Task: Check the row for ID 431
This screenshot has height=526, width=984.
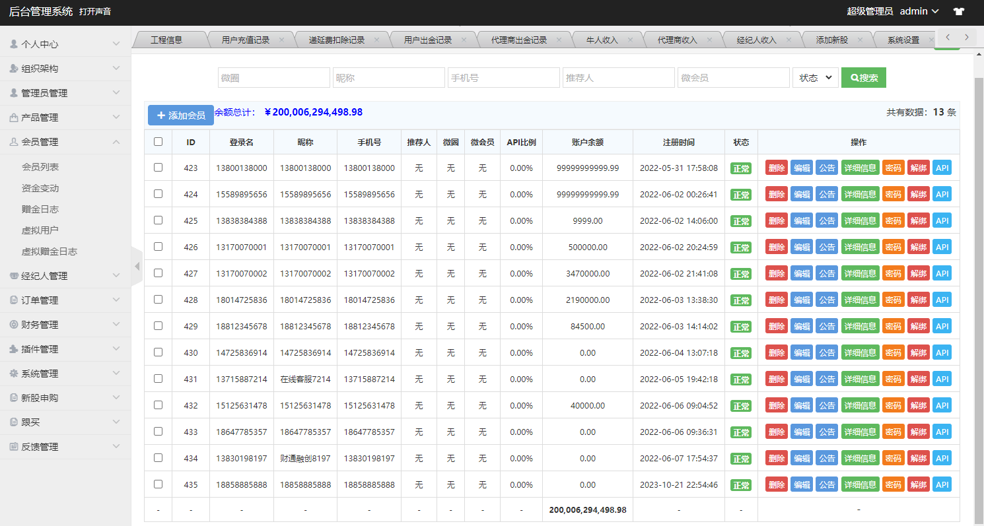Action: point(158,379)
